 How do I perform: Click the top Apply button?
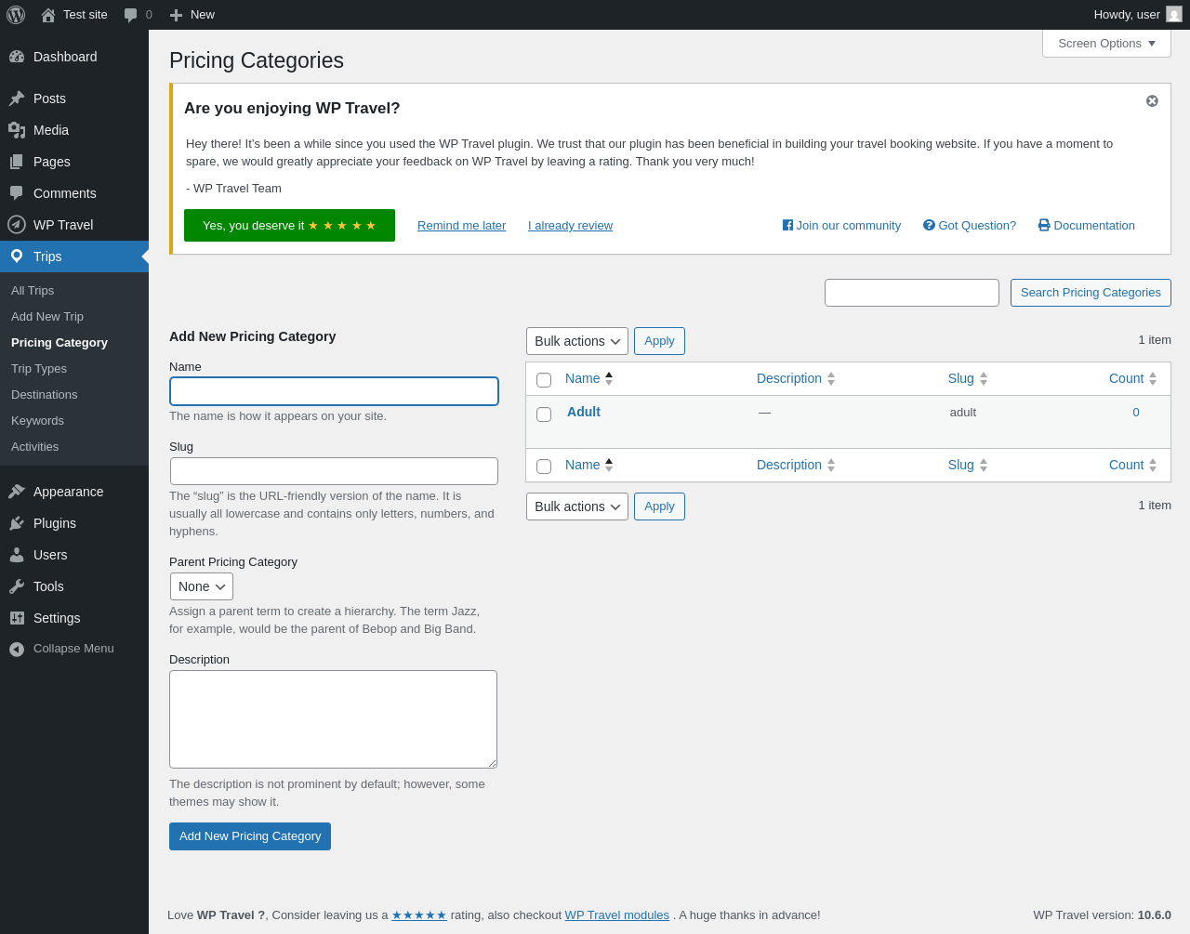659,341
